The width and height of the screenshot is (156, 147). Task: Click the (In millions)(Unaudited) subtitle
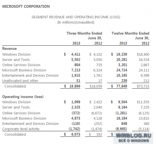click(76, 22)
